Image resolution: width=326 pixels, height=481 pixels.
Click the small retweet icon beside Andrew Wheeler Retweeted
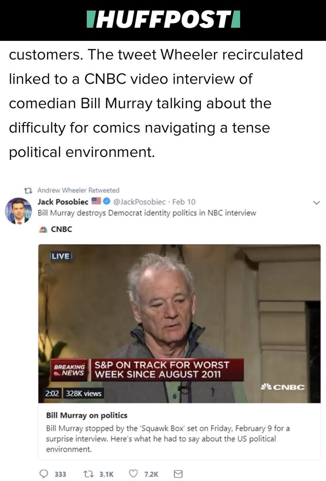click(x=27, y=190)
